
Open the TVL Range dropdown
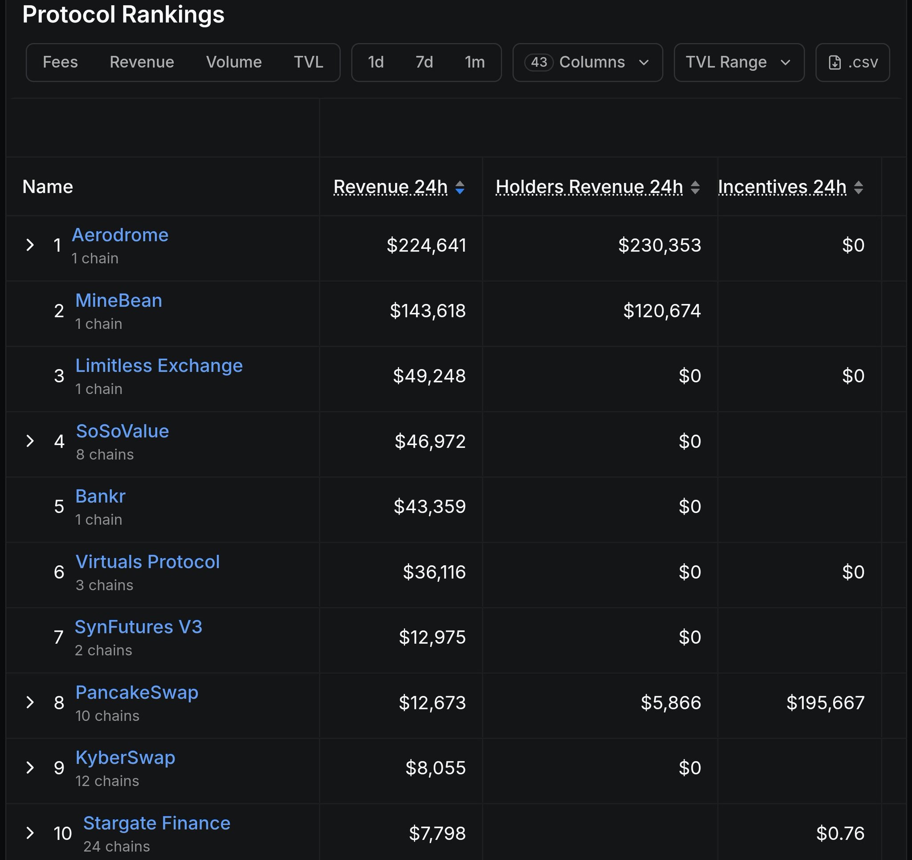(739, 62)
